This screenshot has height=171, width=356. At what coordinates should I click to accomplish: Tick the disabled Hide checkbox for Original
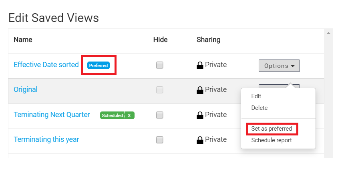pyautogui.click(x=160, y=90)
